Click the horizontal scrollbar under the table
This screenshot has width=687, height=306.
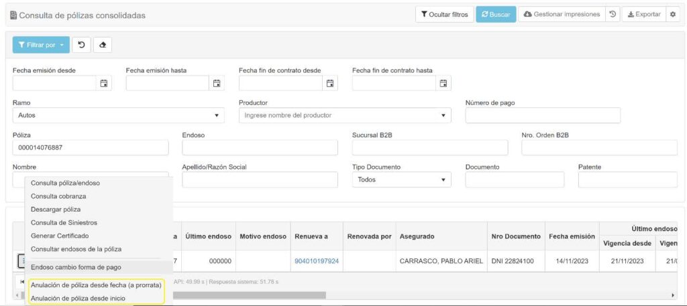point(250,295)
